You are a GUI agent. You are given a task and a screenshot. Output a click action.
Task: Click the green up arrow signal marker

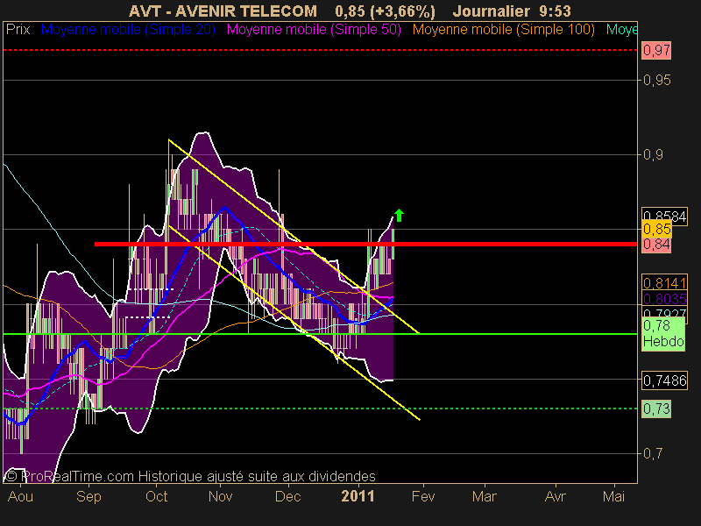point(400,215)
